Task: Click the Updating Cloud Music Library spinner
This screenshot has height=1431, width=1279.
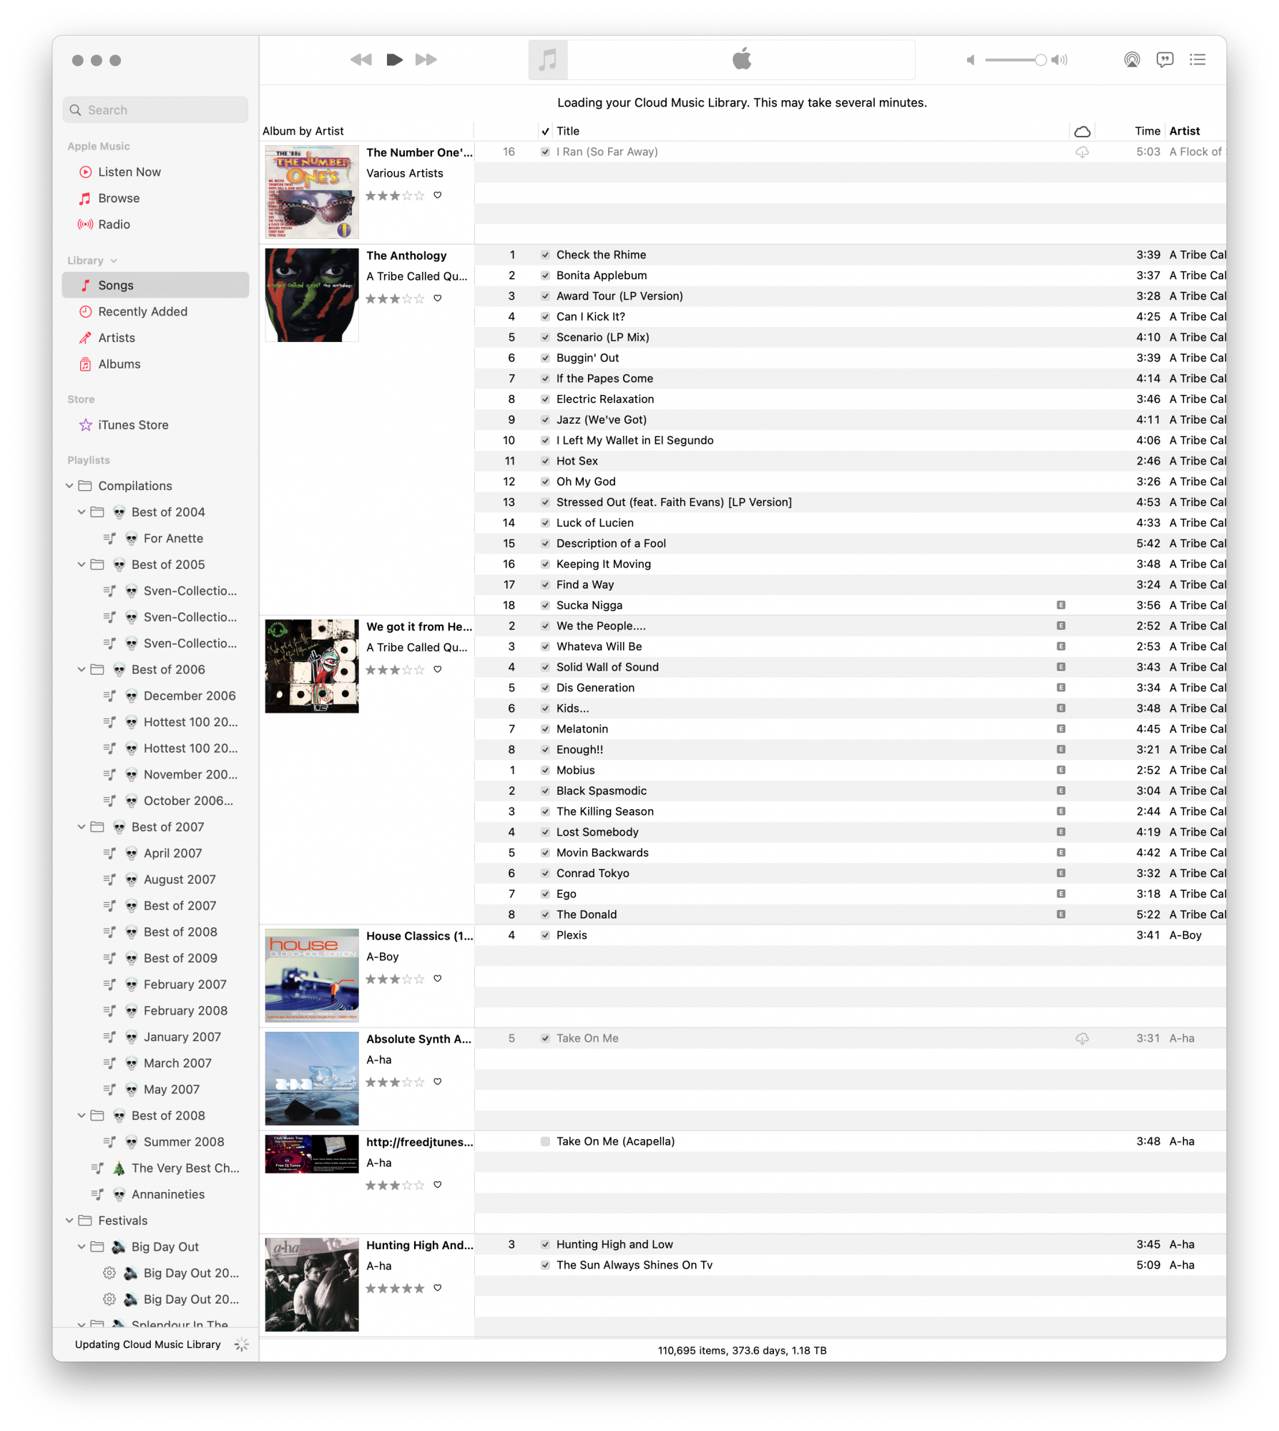Action: click(242, 1344)
